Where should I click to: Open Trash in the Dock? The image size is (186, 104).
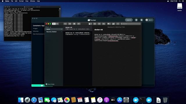[x=165, y=100]
